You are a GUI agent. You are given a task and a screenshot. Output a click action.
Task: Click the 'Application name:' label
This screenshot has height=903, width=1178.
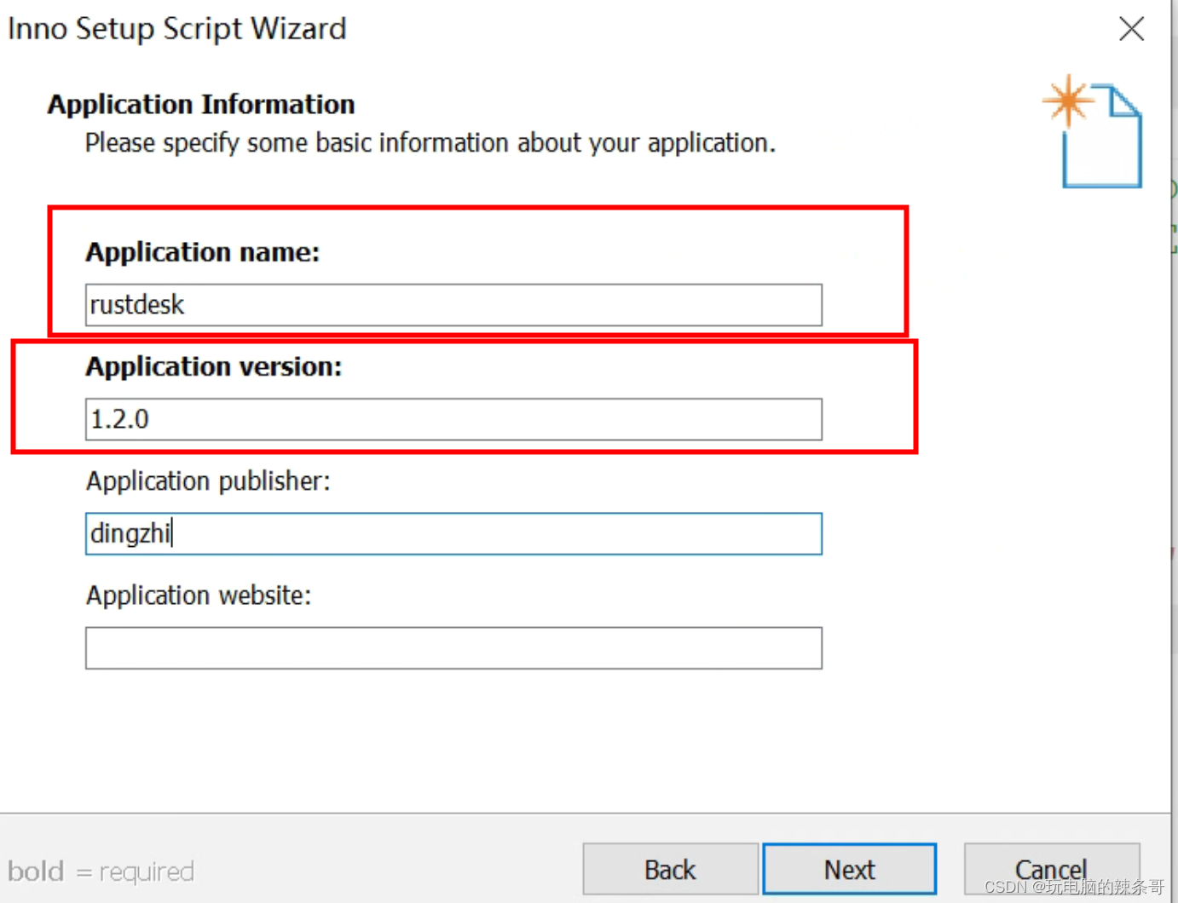202,252
